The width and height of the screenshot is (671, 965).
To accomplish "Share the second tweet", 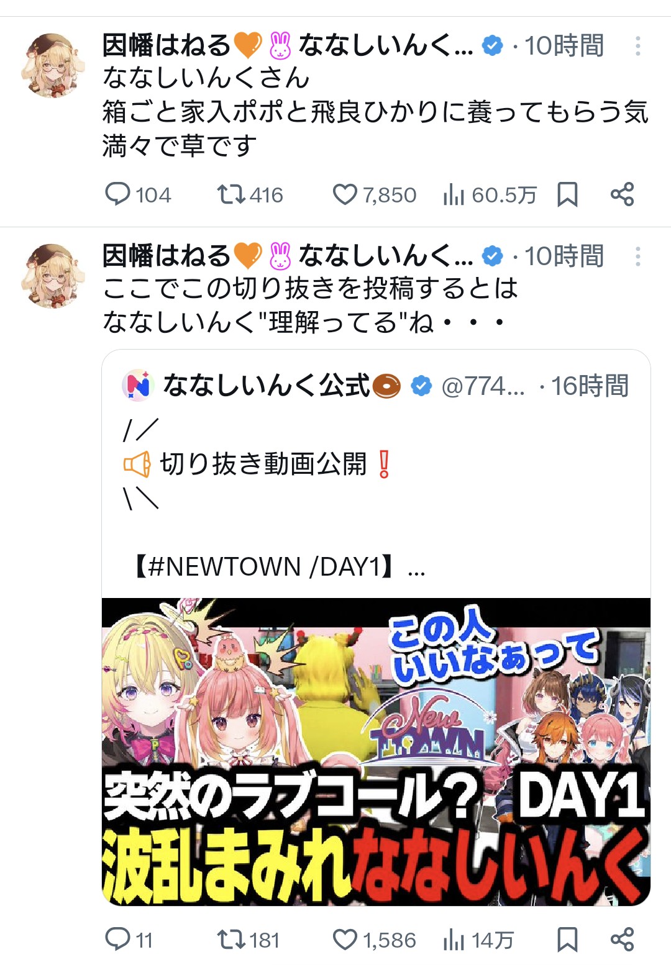I will pyautogui.click(x=622, y=939).
